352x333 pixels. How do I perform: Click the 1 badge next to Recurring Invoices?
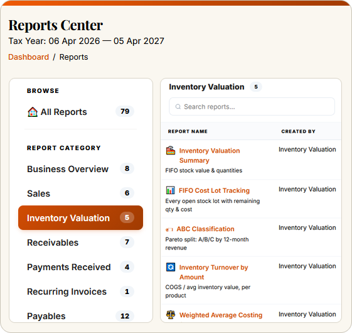[x=127, y=292]
